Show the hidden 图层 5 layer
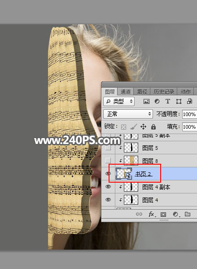Screen dimensions: 197x269 pos(108,148)
